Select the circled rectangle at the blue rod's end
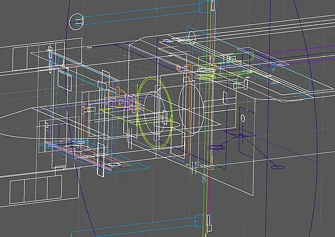The image size is (335, 237). tap(76, 21)
